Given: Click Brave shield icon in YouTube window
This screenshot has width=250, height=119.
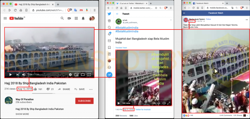Looking at the screenshot, I should [x=69, y=10].
